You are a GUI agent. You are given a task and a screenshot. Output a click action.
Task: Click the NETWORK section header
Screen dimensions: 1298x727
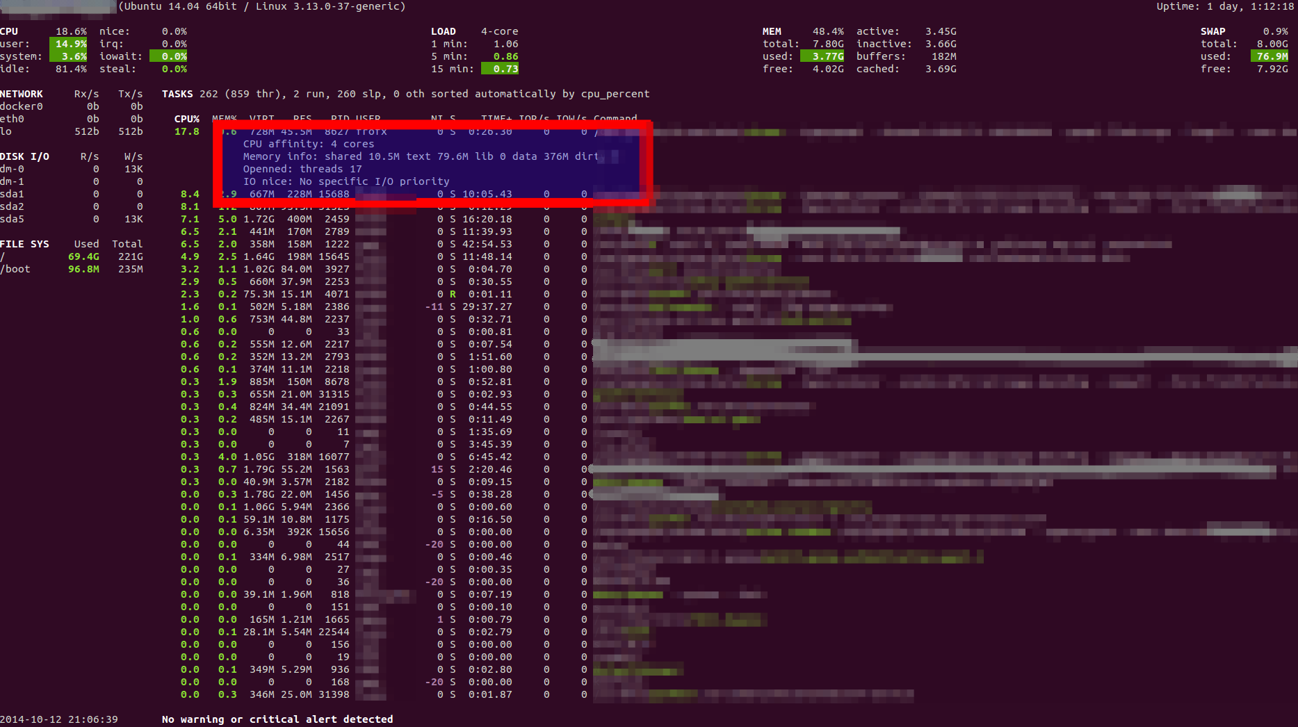[22, 94]
